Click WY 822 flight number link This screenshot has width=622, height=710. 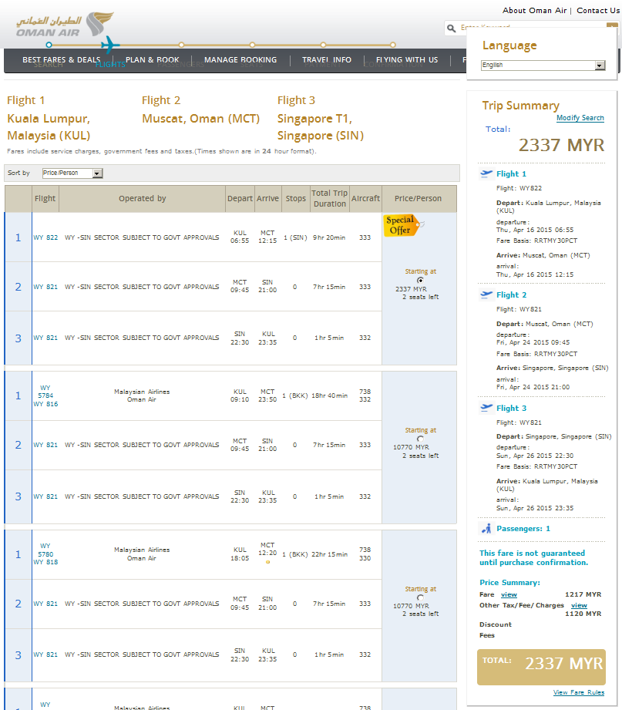45,237
